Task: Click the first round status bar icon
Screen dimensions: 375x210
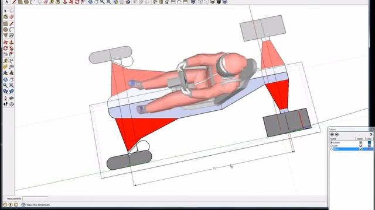Action: 5,205
